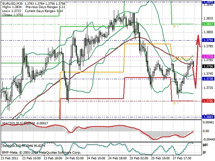Click the 24 Feb 02:00 time marker
Image resolution: width=215 pixels, height=161 pixels.
click(x=74, y=158)
